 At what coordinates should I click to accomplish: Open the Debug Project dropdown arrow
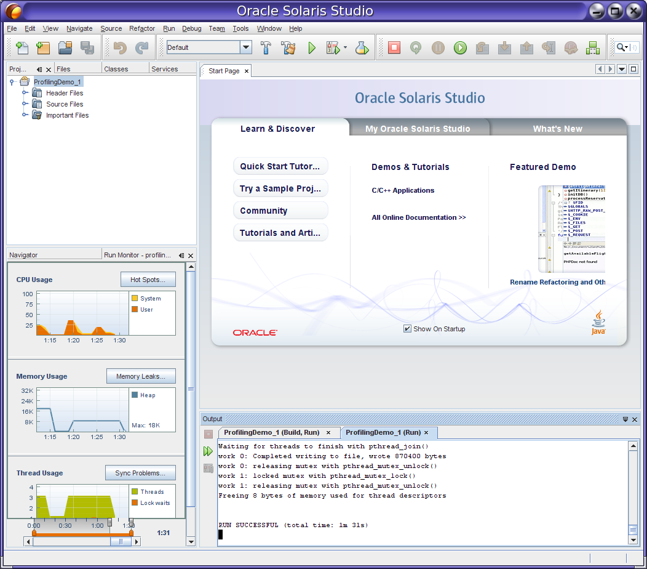click(x=345, y=47)
